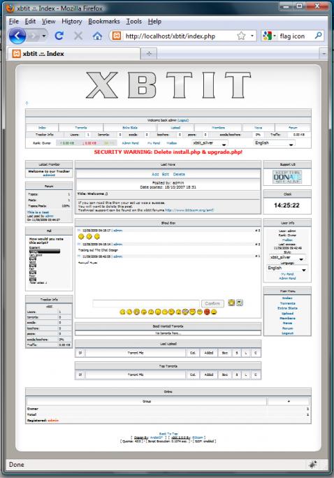This screenshot has height=478, width=334.
Task: Click the Delete link under Last News
Action: pyautogui.click(x=179, y=174)
